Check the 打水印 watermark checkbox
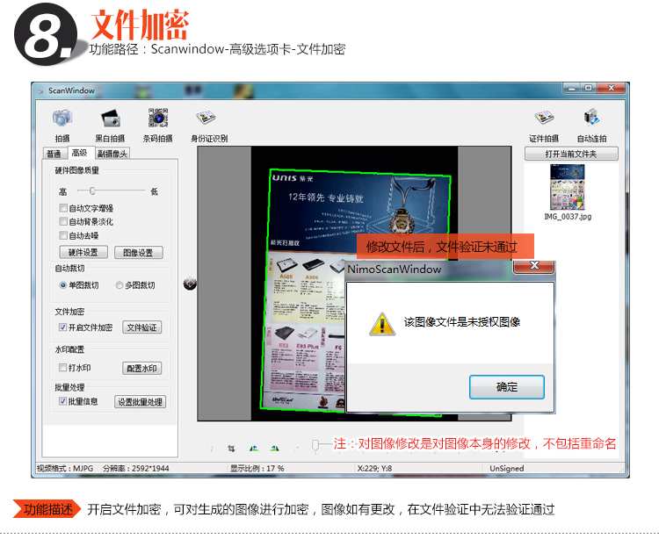This screenshot has height=539, width=659. coord(63,368)
